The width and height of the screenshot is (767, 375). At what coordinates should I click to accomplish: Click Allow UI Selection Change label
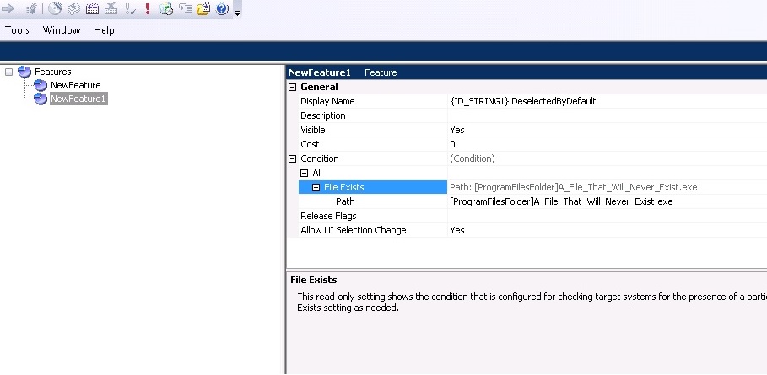click(x=354, y=230)
